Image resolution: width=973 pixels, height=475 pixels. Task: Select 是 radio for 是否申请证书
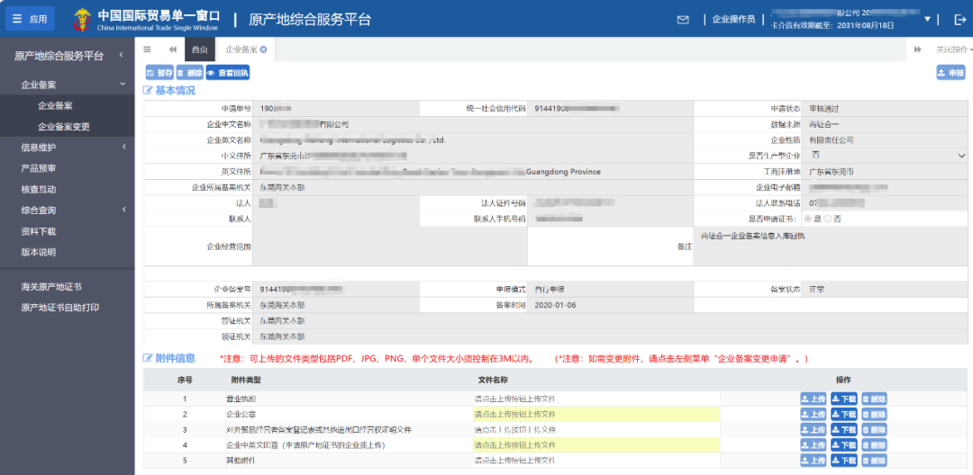click(x=808, y=219)
